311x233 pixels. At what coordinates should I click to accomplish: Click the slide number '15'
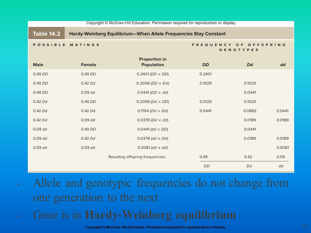pyautogui.click(x=304, y=227)
